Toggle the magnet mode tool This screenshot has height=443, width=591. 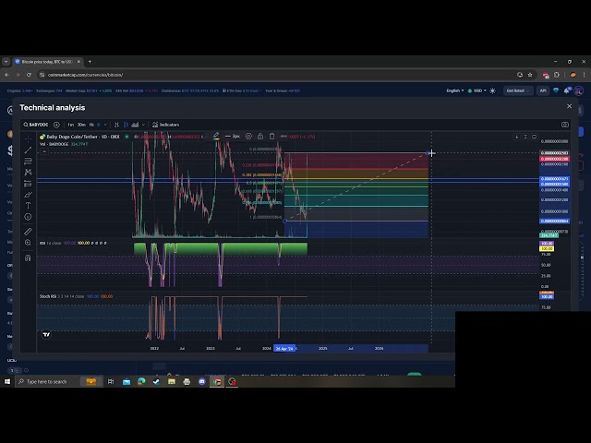28,257
